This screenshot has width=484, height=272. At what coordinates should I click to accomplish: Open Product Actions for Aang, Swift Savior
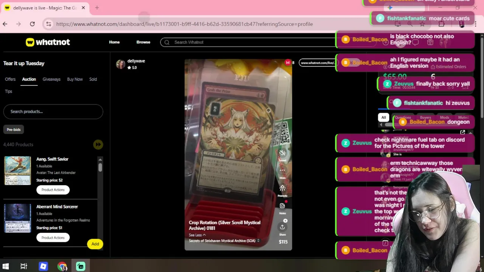(x=53, y=190)
